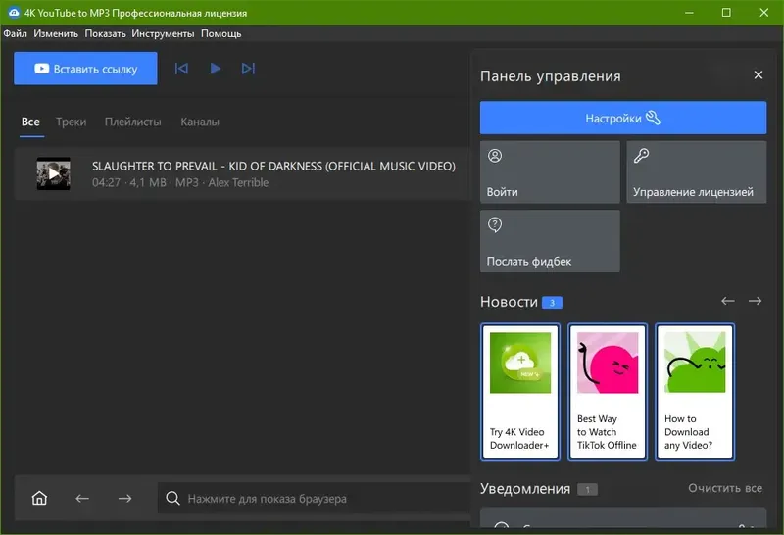Screen dimensions: 784x535
Task: Click the Вставить ссылку paste link button
Action: coord(85,69)
